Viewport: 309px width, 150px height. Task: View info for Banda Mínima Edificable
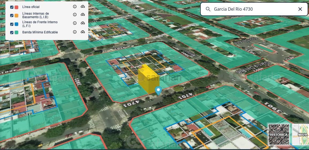(x=75, y=32)
